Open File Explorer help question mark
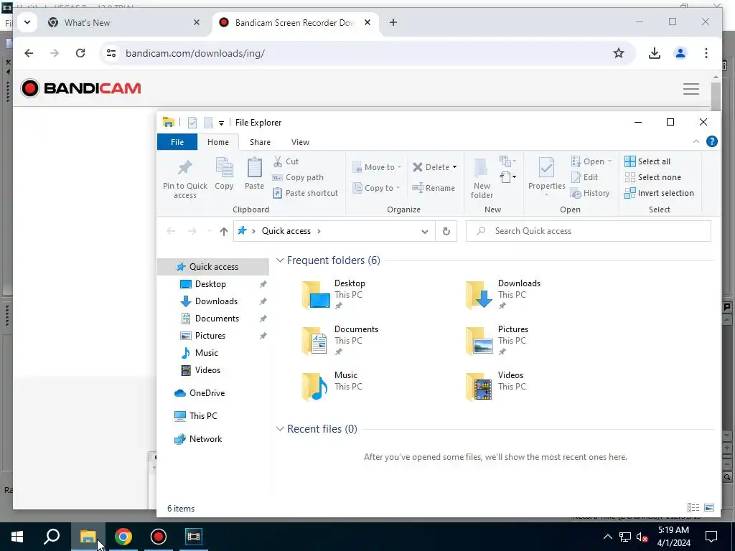 pyautogui.click(x=711, y=141)
